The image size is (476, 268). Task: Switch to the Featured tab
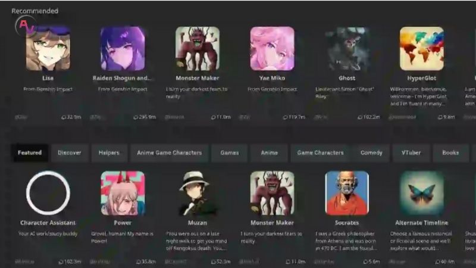pos(30,153)
